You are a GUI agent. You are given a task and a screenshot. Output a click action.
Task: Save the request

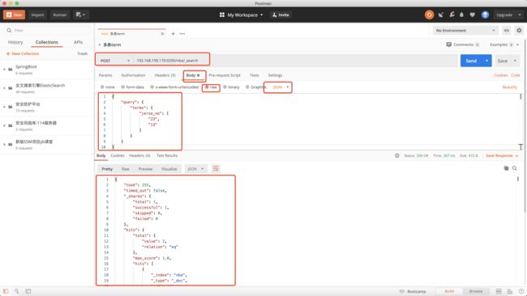tap(503, 61)
